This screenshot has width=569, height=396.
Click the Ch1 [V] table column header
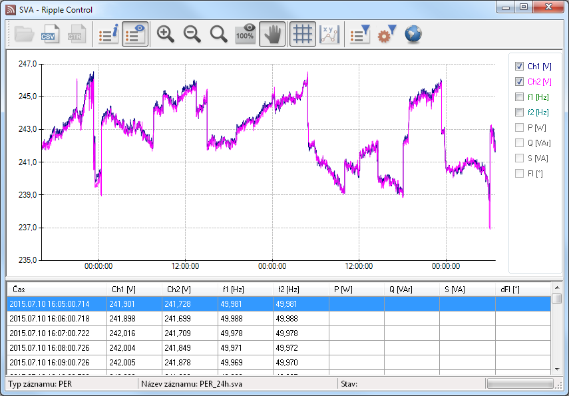(134, 290)
